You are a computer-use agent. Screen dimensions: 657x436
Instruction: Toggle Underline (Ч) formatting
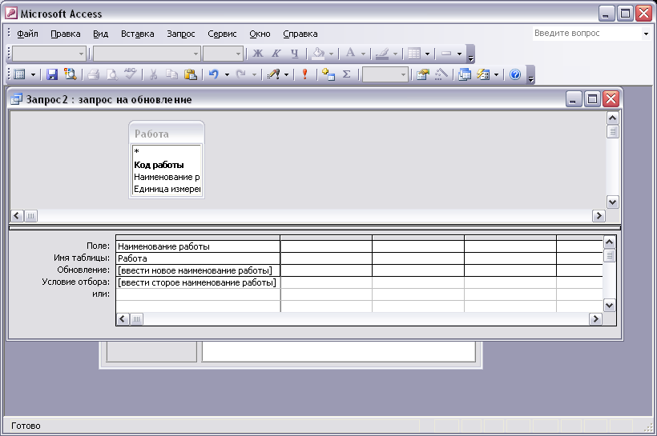click(x=295, y=54)
